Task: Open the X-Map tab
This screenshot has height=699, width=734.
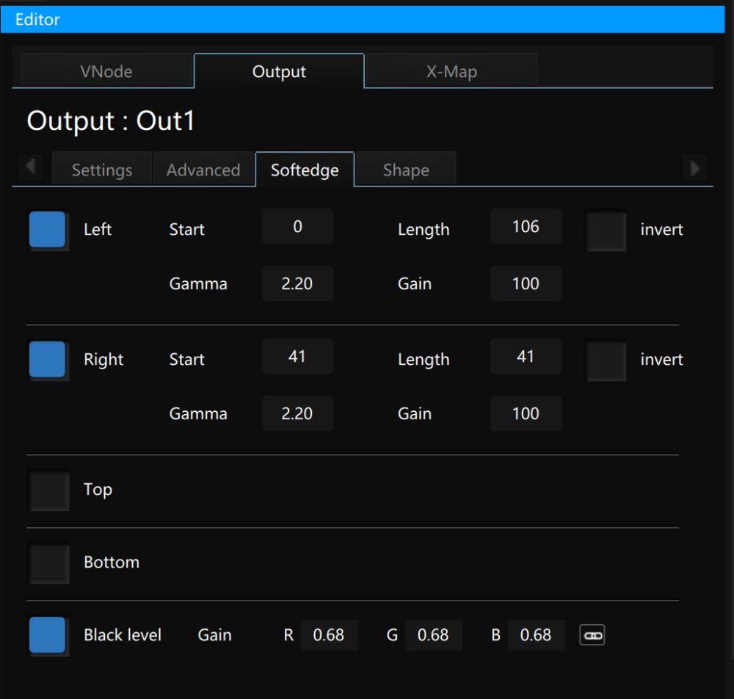Action: coord(451,71)
